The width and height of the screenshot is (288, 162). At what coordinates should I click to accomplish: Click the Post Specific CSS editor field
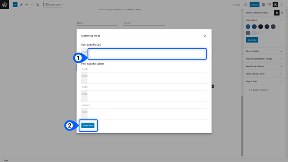coord(147,54)
